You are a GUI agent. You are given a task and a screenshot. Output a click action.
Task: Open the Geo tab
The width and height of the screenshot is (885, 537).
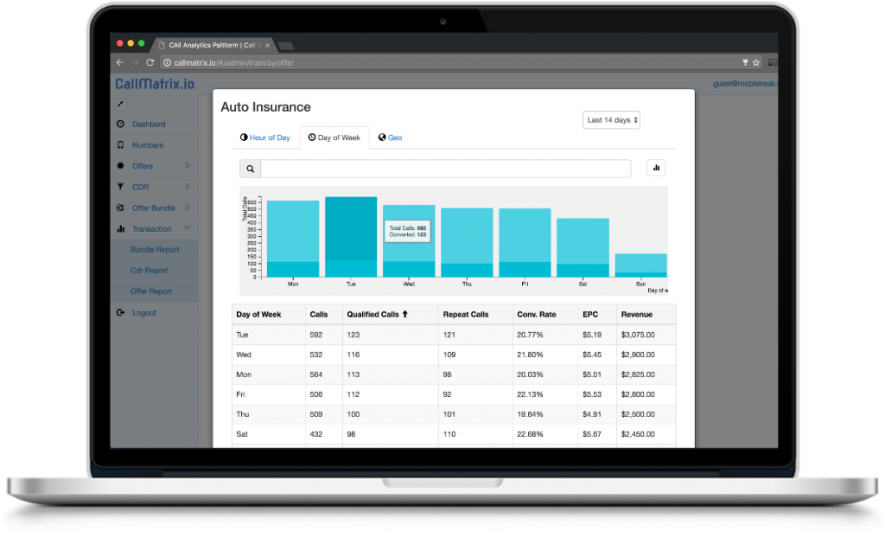390,137
